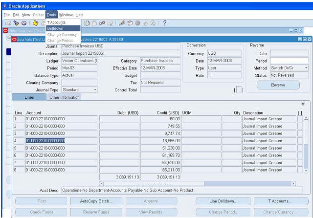
Task: Select Drilldown from the Tools menu
Action: 63,28
